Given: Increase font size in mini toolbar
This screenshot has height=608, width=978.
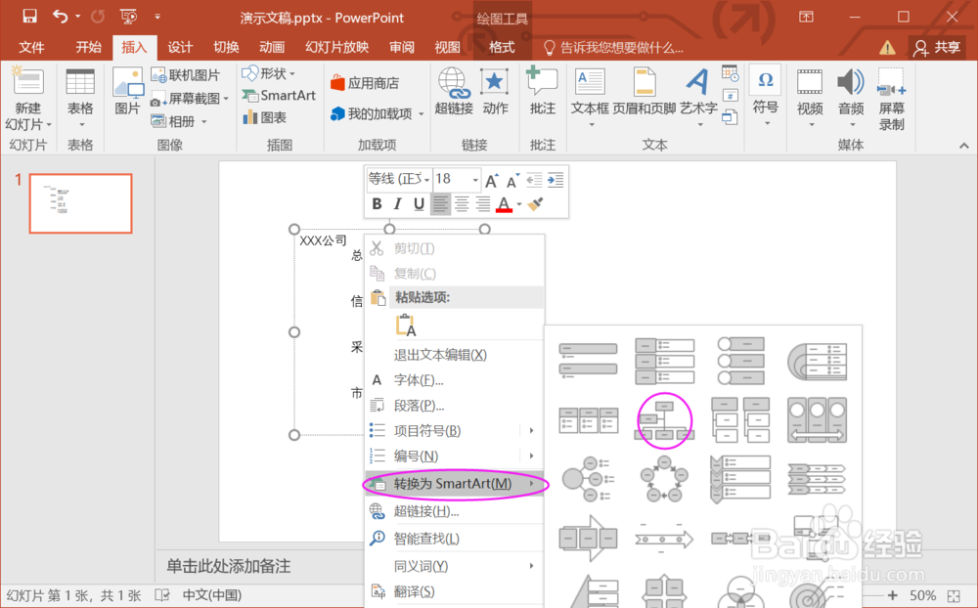Looking at the screenshot, I should point(492,180).
